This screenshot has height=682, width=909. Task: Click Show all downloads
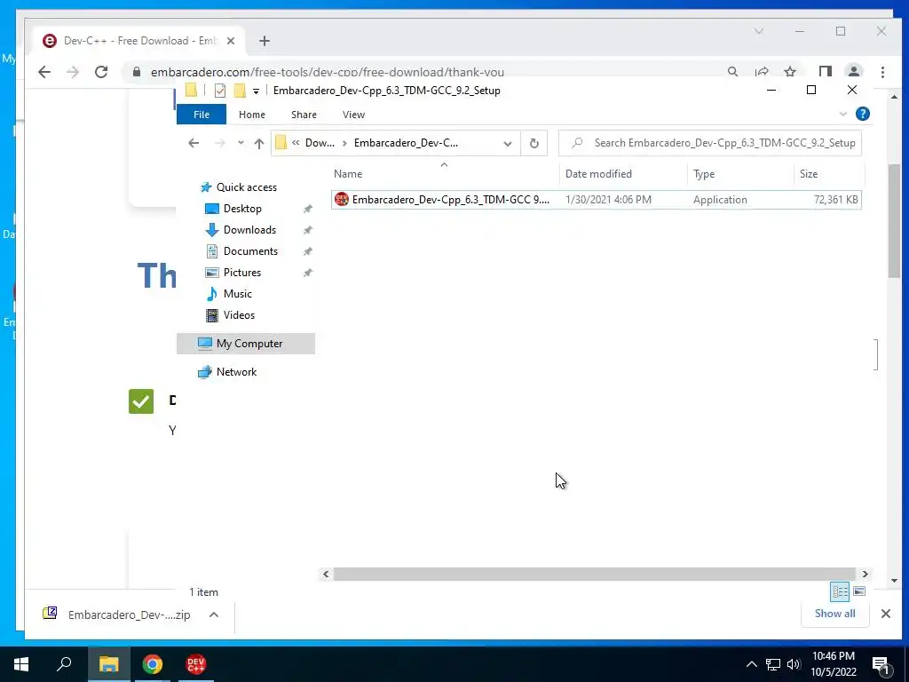tap(834, 614)
